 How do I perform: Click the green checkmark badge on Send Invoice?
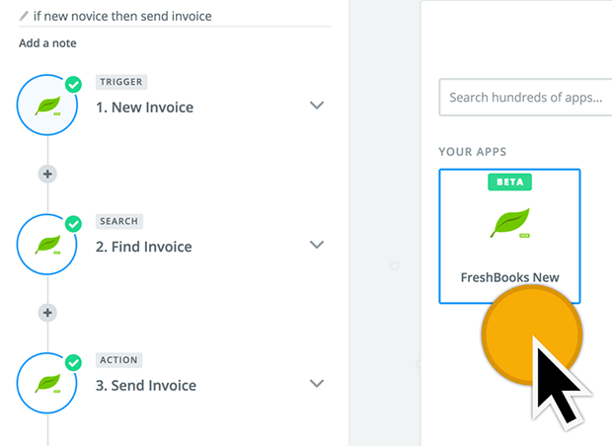point(73,363)
